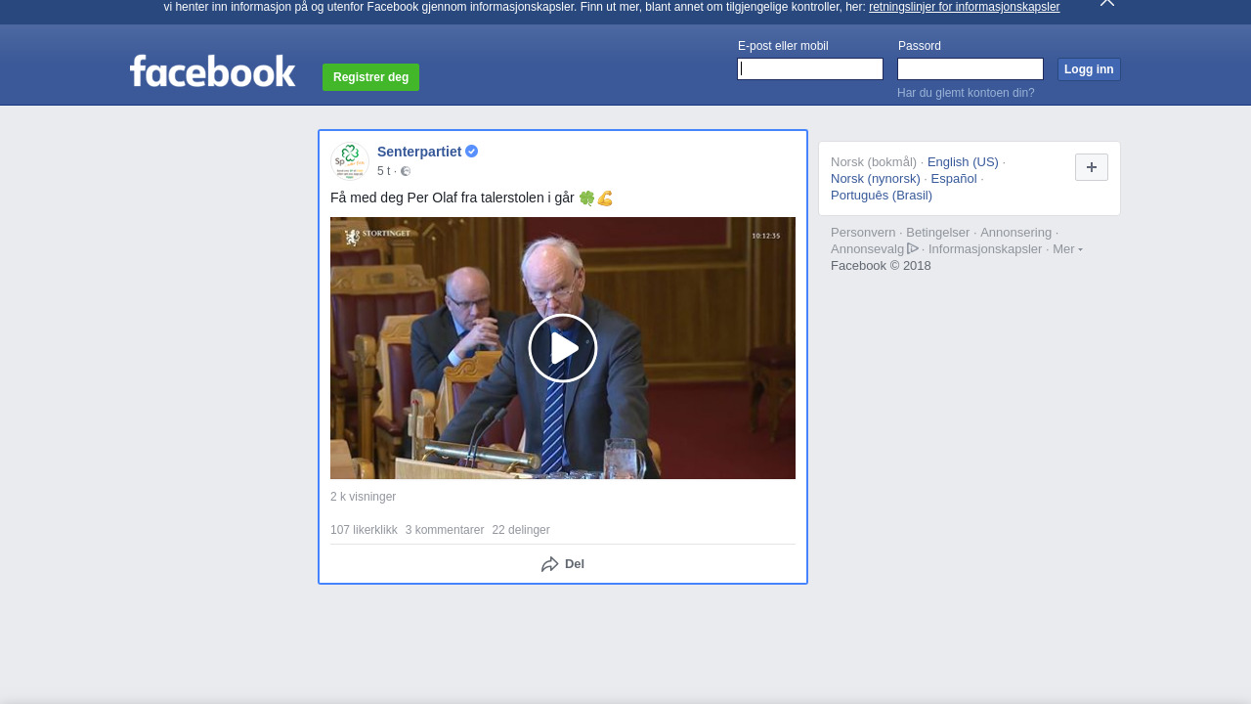
Task: Play the Stortinget video
Action: click(x=563, y=348)
